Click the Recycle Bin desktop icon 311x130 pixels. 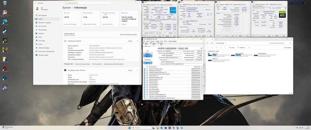point(5,3)
